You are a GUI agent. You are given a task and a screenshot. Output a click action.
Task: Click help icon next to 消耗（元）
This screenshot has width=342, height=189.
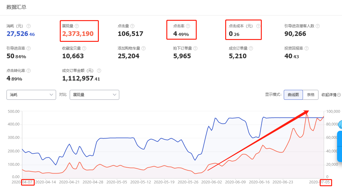[28, 26]
